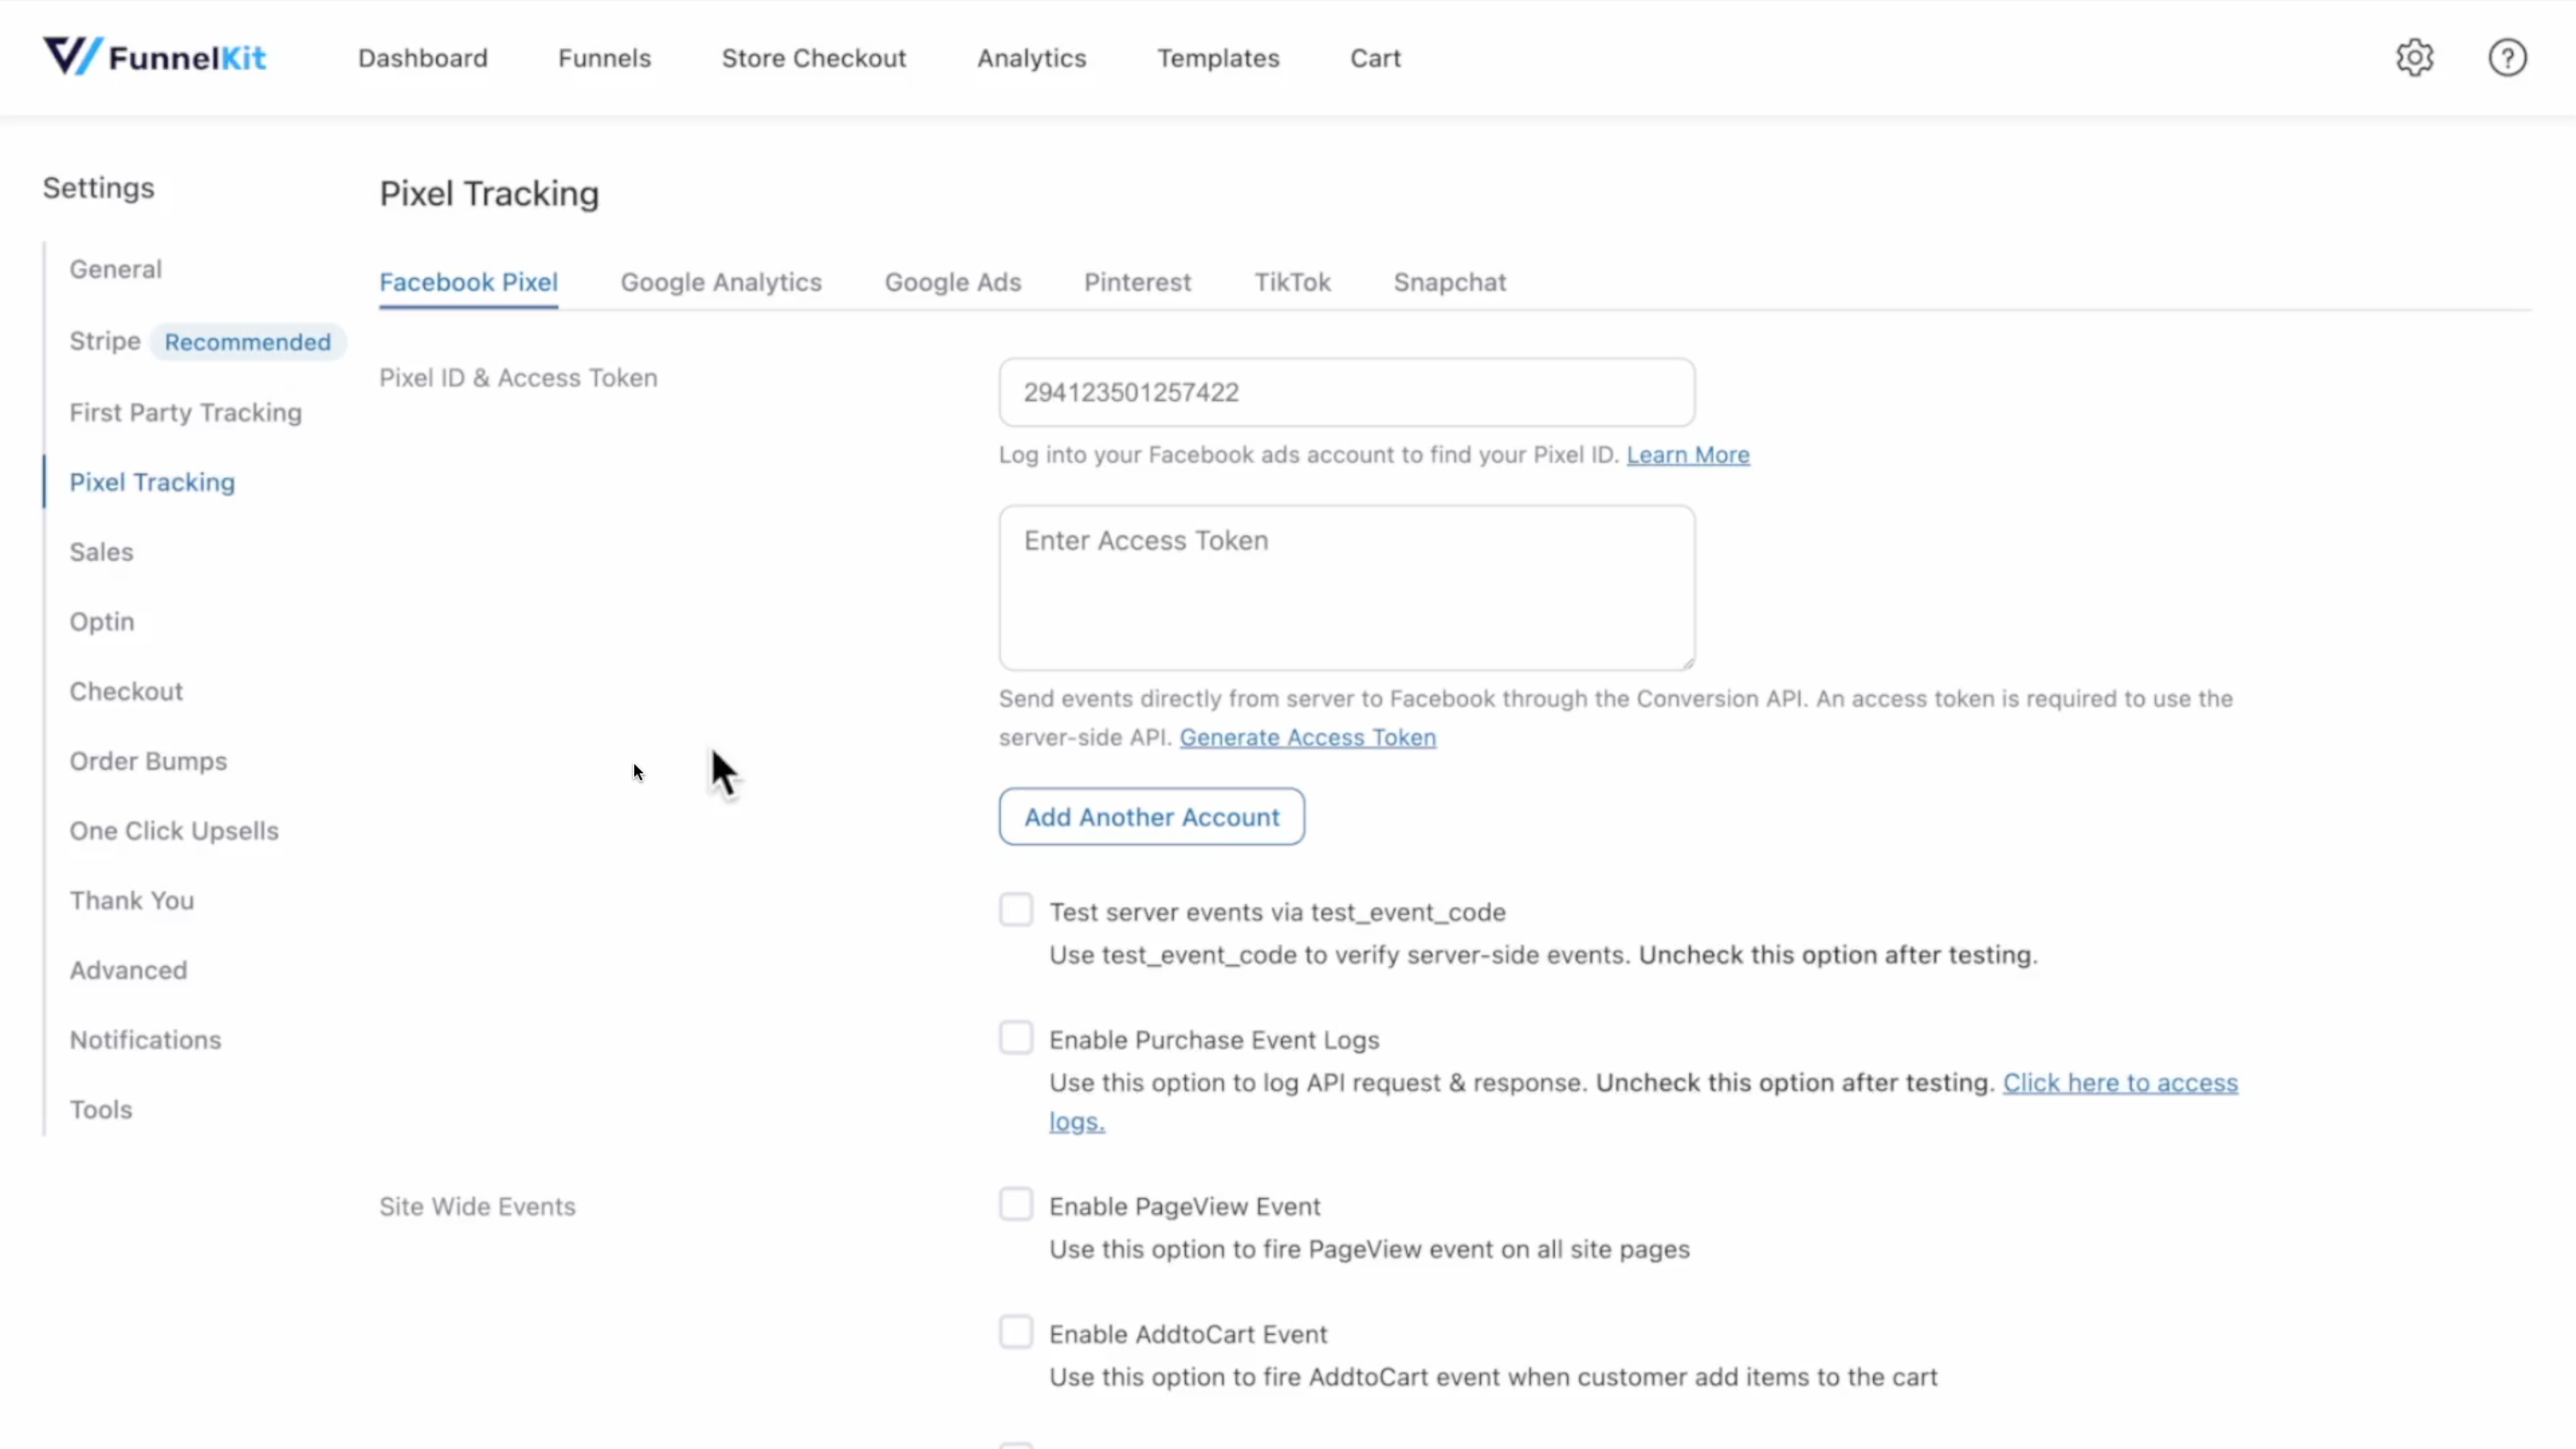Screen dimensions: 2576x1449
Task: Select General in settings sidebar
Action: click(115, 269)
